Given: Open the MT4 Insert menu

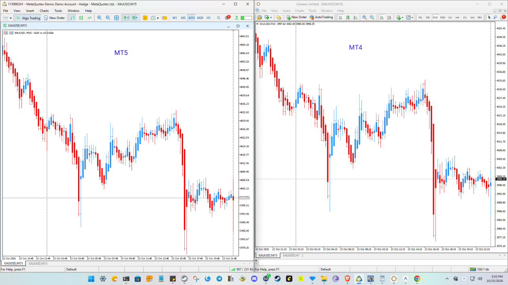Looking at the screenshot, I should [x=286, y=11].
